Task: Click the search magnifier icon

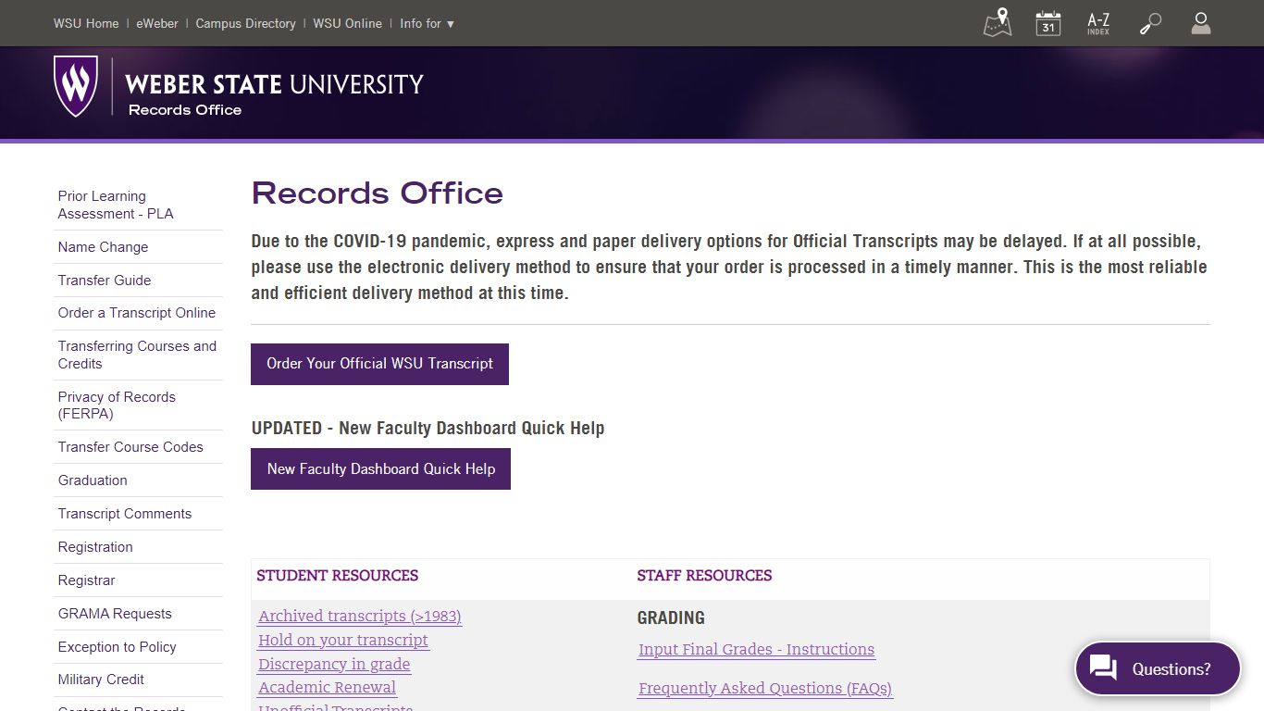Action: [1150, 23]
